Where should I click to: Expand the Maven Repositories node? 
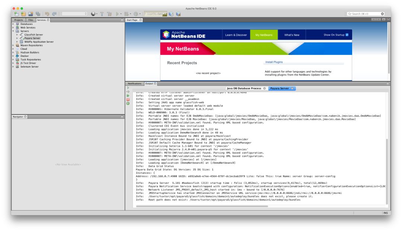[13, 45]
